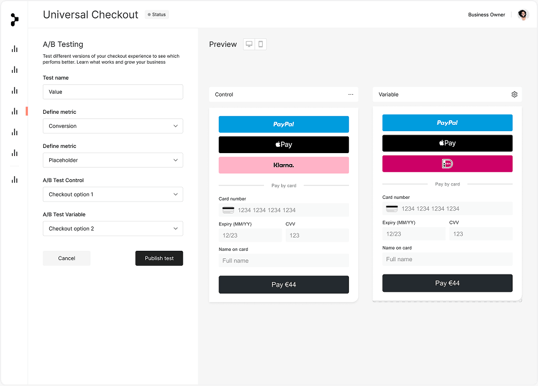Open the A/B Test Control dropdown
Viewport: 538px width, 386px height.
[113, 194]
